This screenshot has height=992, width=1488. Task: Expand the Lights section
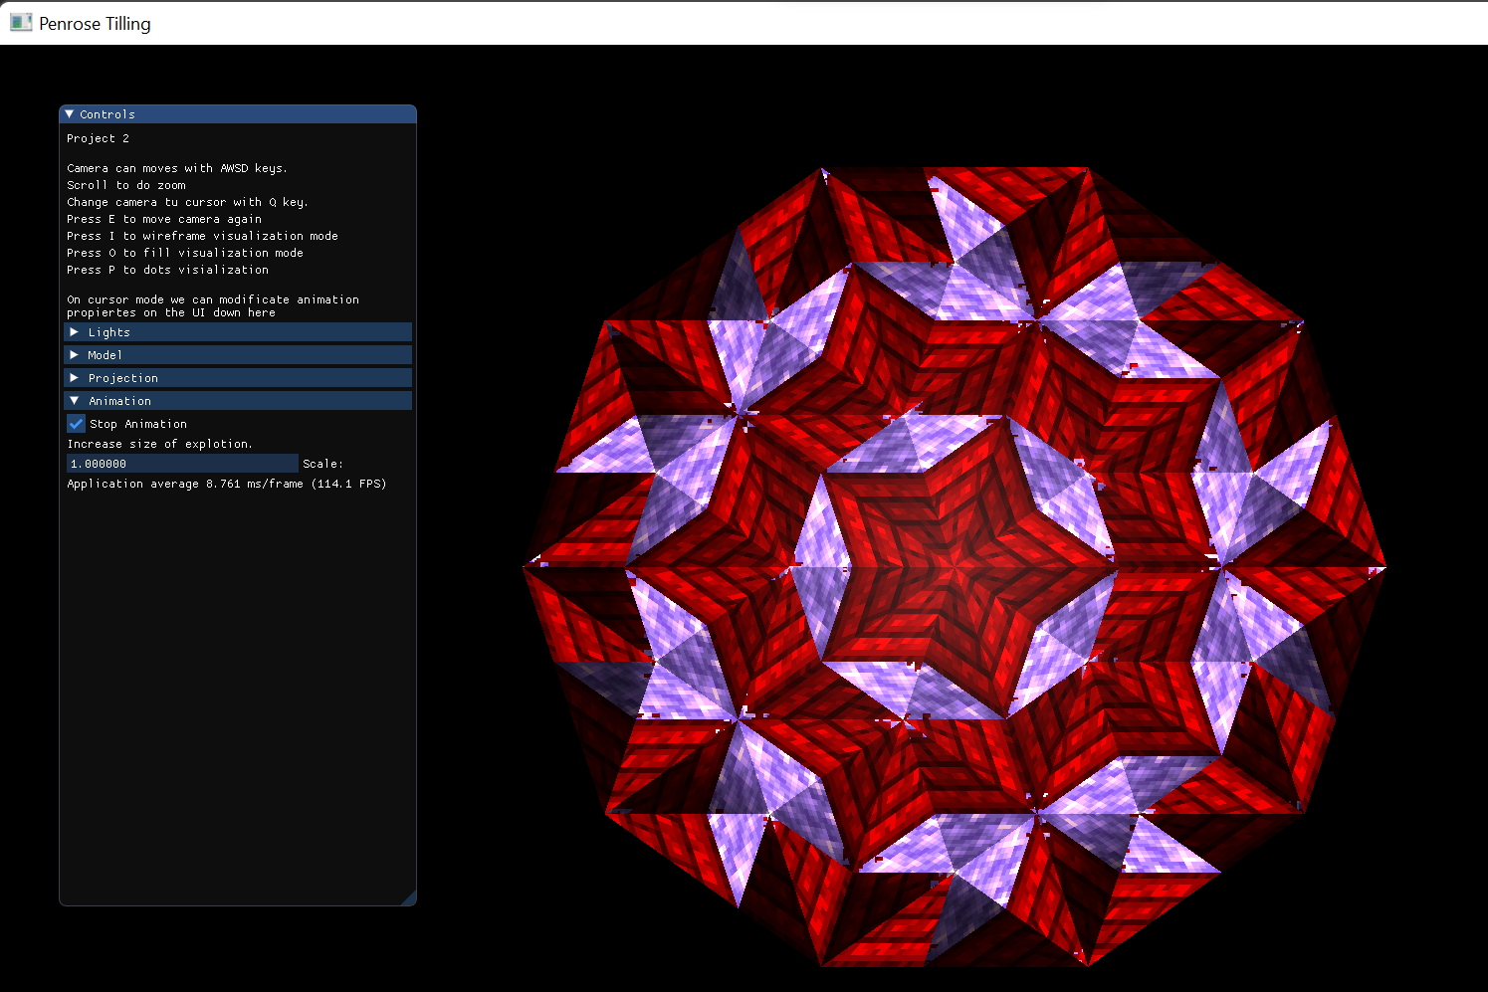point(238,332)
